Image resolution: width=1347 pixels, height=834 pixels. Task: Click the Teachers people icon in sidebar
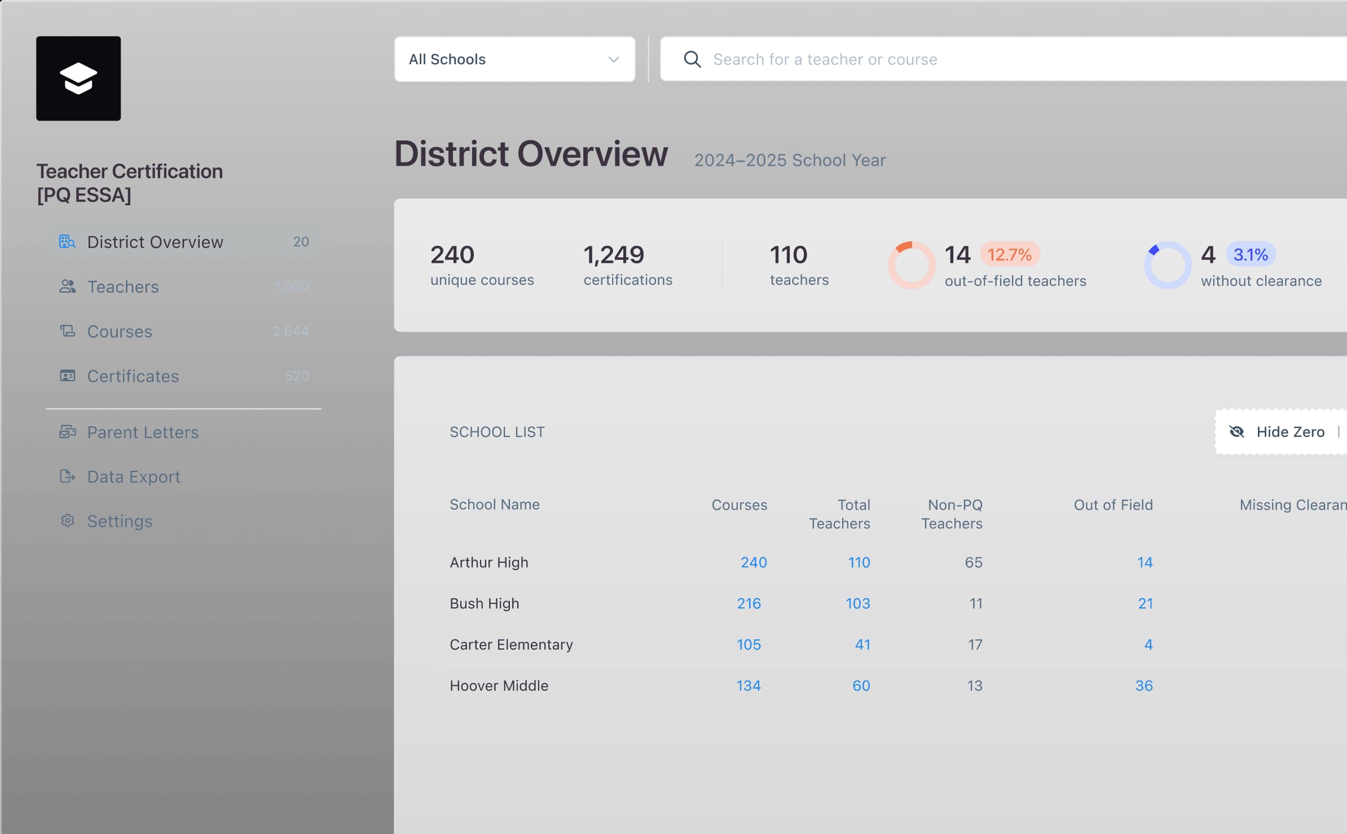click(x=67, y=286)
